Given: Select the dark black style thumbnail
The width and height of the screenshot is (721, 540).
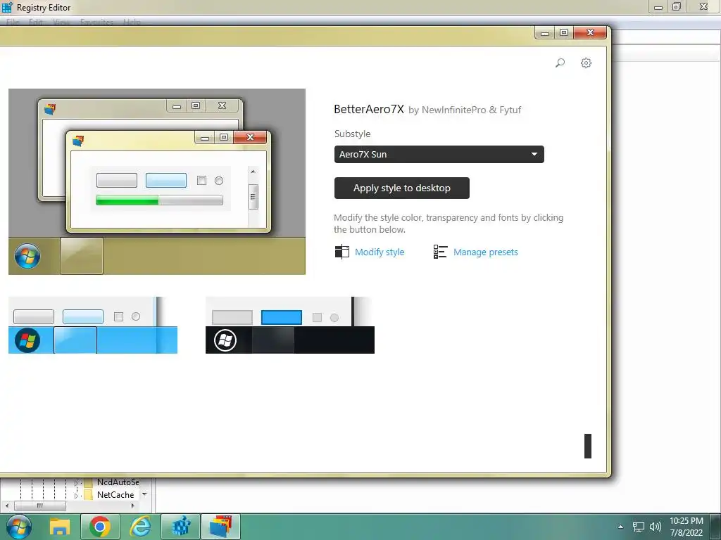Looking at the screenshot, I should point(289,325).
